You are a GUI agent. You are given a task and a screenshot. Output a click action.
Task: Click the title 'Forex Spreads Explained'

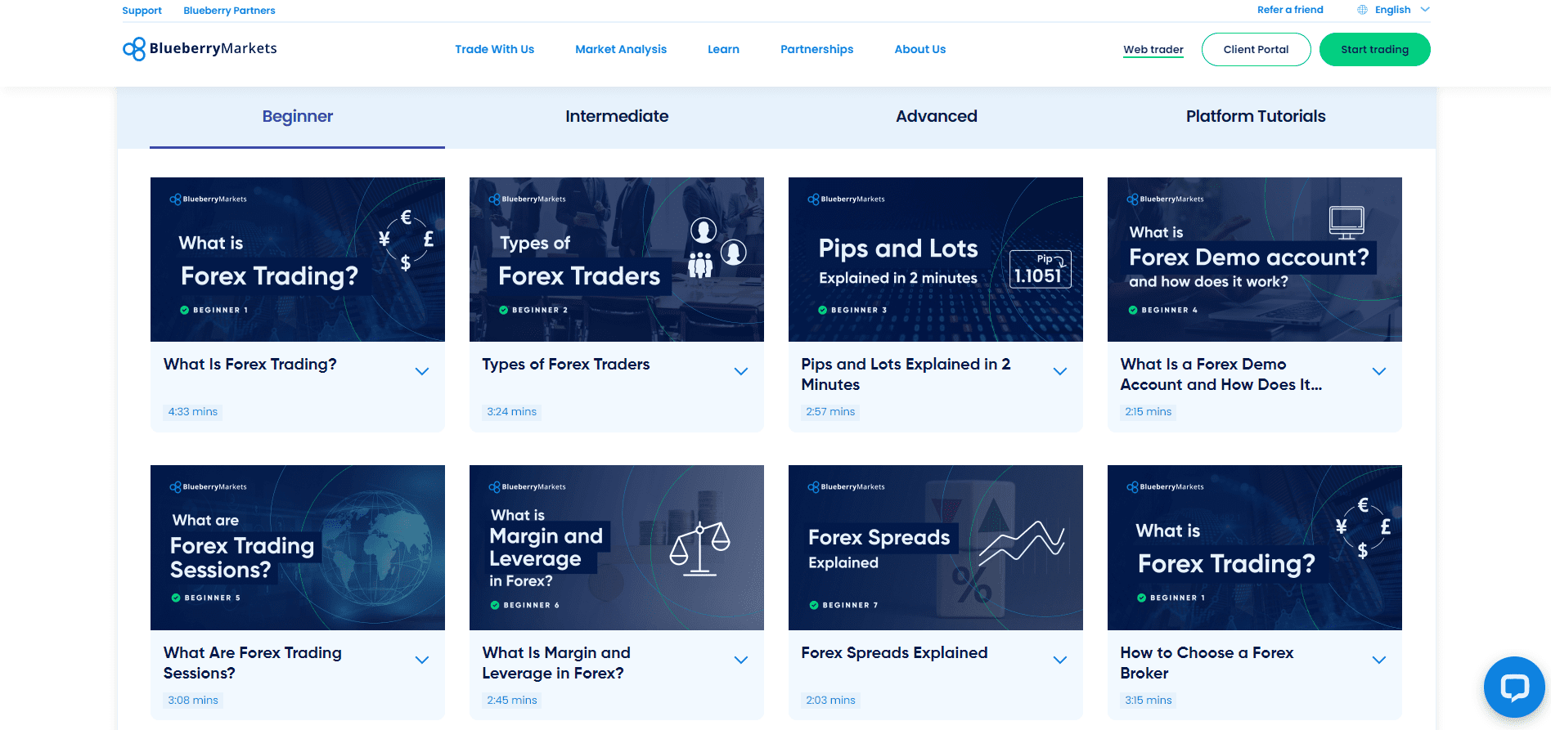895,653
